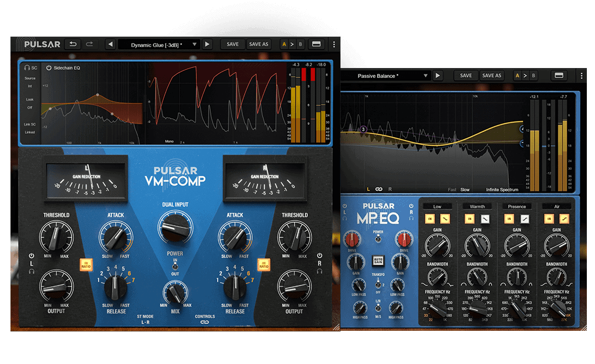Viewport: 595px width, 364px height.
Task: Switch to preset slot A in MP-EQ
Action: (x=517, y=76)
